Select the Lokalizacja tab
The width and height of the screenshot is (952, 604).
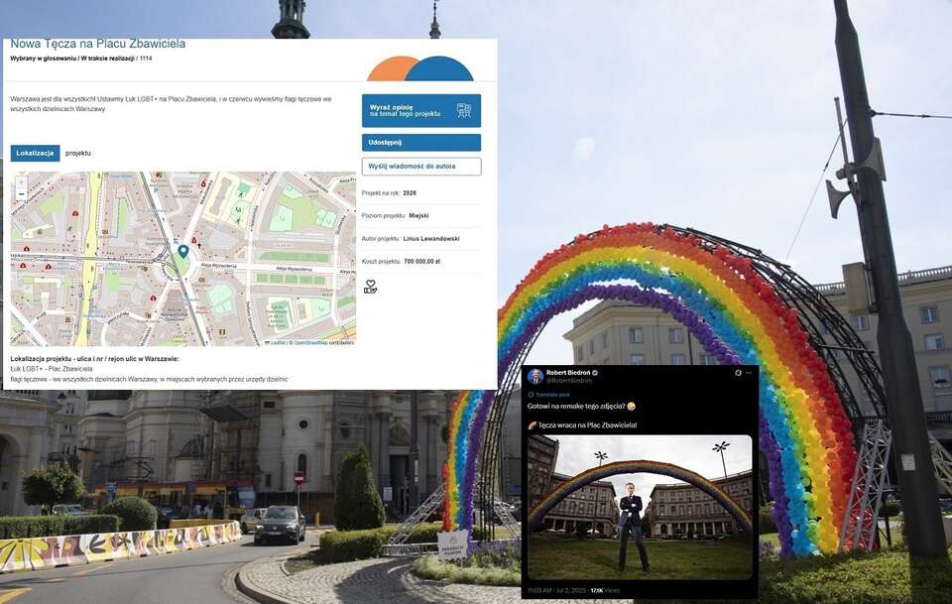click(36, 153)
